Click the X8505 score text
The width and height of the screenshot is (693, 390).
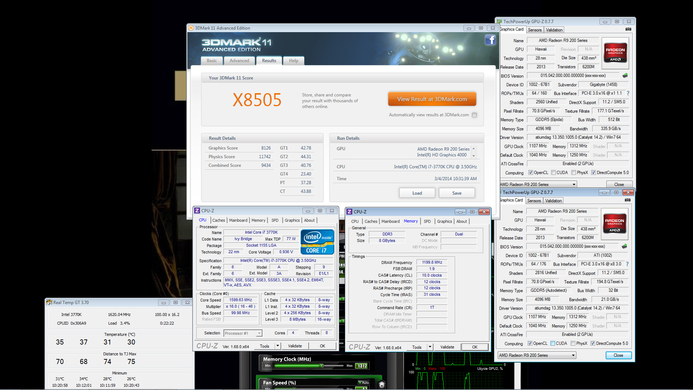pos(257,100)
